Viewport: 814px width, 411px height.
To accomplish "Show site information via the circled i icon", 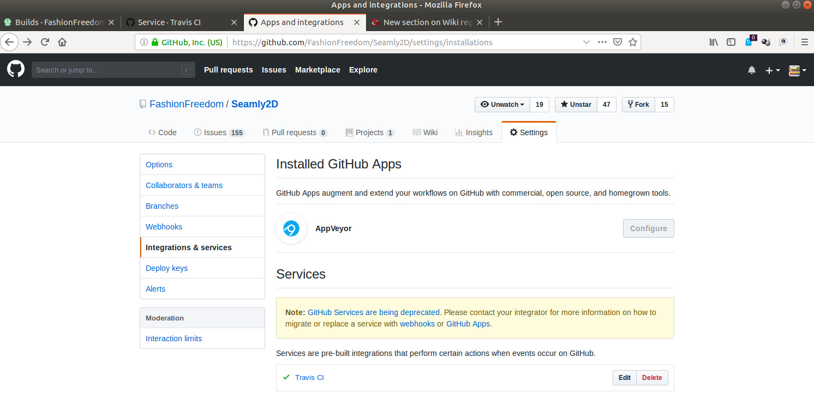I will tap(144, 42).
